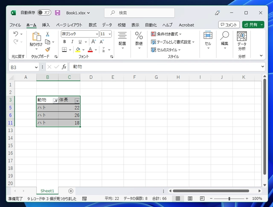Click the Save icon in title bar
This screenshot has height=207, width=273.
coord(58,13)
